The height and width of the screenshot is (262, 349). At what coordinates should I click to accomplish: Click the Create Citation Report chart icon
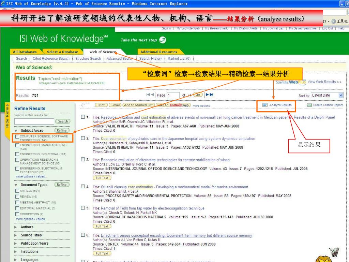[309, 105]
